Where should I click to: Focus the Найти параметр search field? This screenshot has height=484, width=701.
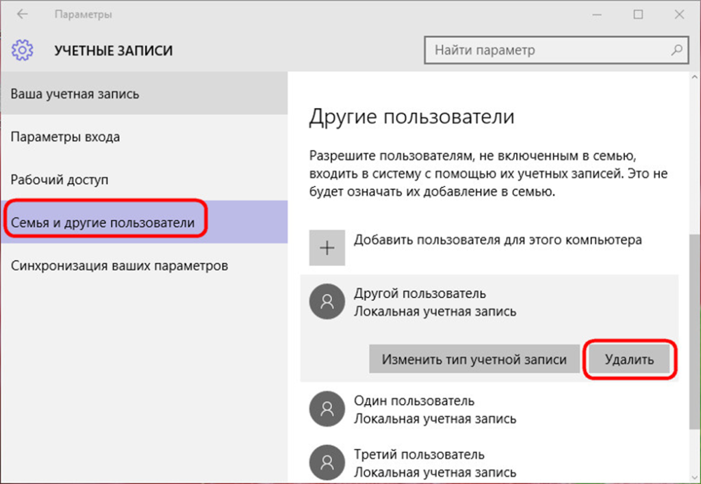tap(556, 50)
